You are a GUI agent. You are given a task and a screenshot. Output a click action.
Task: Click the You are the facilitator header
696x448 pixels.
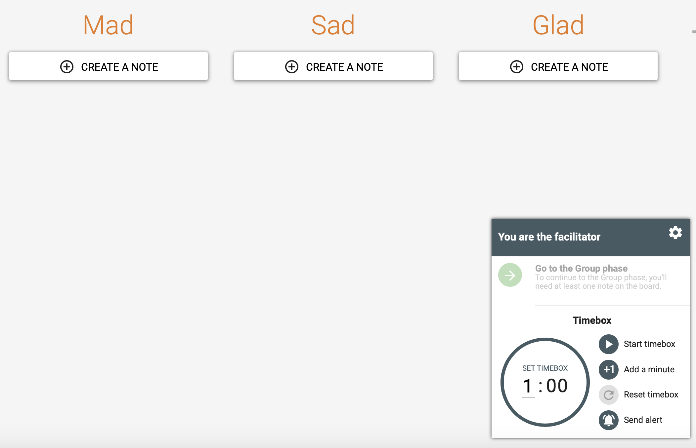coord(549,237)
